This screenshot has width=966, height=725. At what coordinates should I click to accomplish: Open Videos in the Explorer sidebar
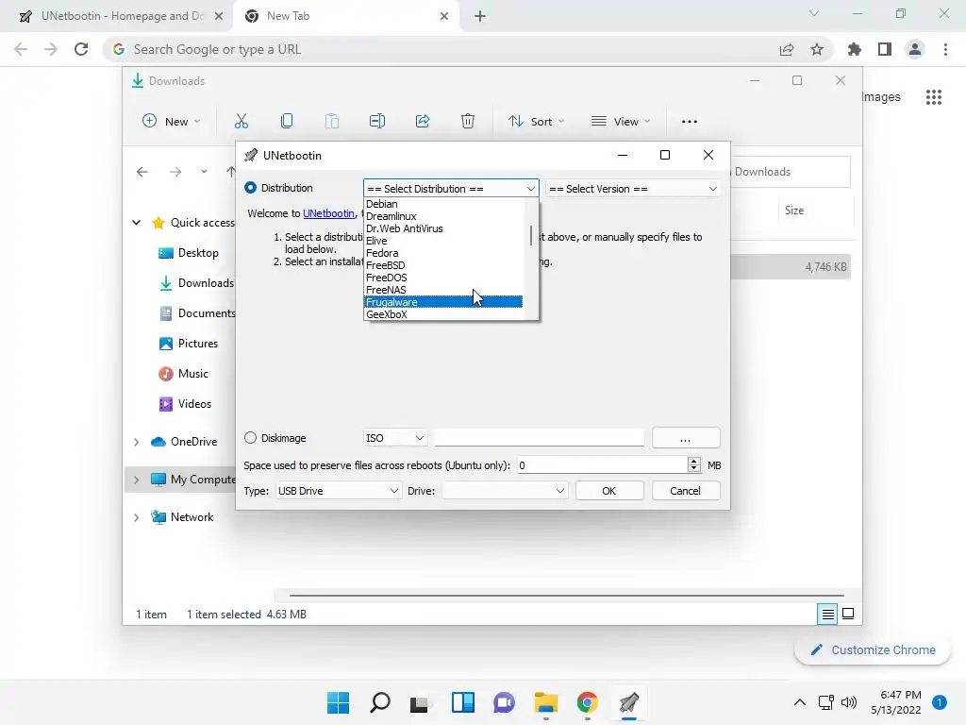pyautogui.click(x=186, y=404)
